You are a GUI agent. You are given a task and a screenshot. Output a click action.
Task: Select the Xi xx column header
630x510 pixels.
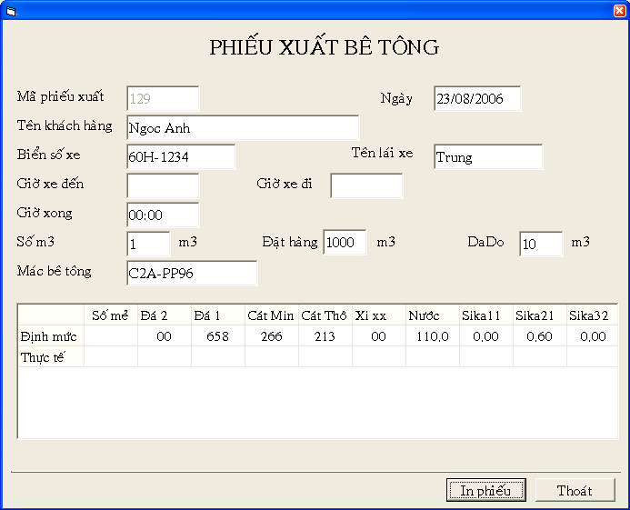click(x=379, y=315)
